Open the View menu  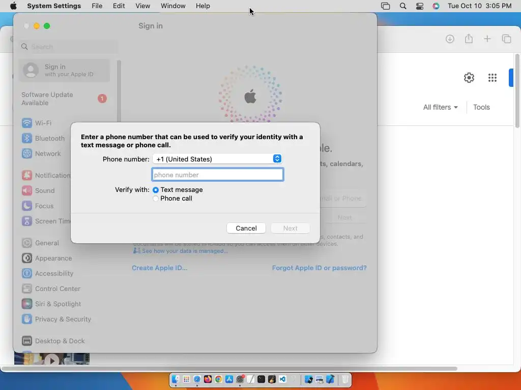tap(142, 6)
